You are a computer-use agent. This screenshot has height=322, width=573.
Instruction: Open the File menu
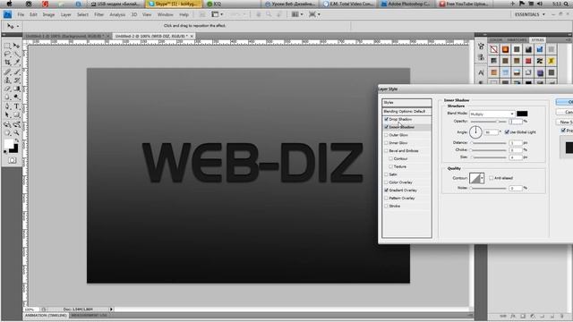(21, 14)
